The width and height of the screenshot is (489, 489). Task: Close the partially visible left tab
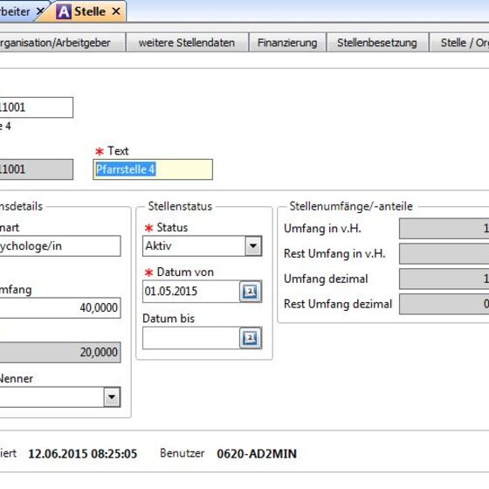(40, 11)
